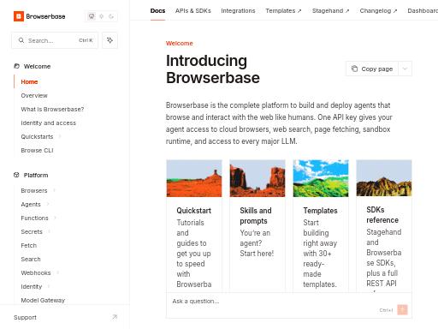Click the Welcome breadcrumb label
This screenshot has width=438, height=329.
tap(180, 44)
